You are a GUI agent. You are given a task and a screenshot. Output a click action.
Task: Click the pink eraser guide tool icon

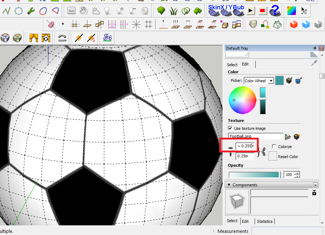coord(51,25)
